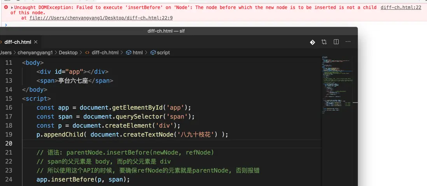Expand the Uncaught DOMException error details
The width and height of the screenshot is (427, 186).
[x=12, y=7]
